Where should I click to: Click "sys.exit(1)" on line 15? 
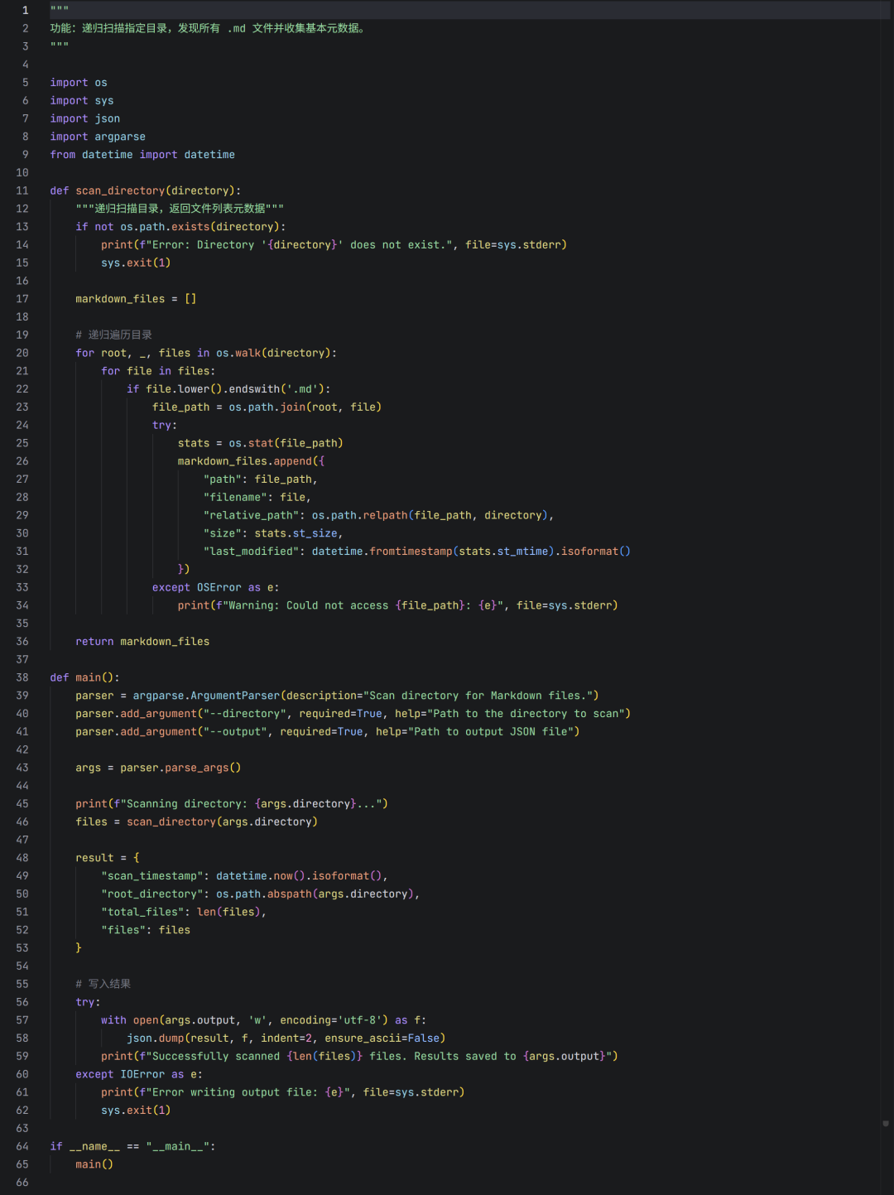136,263
